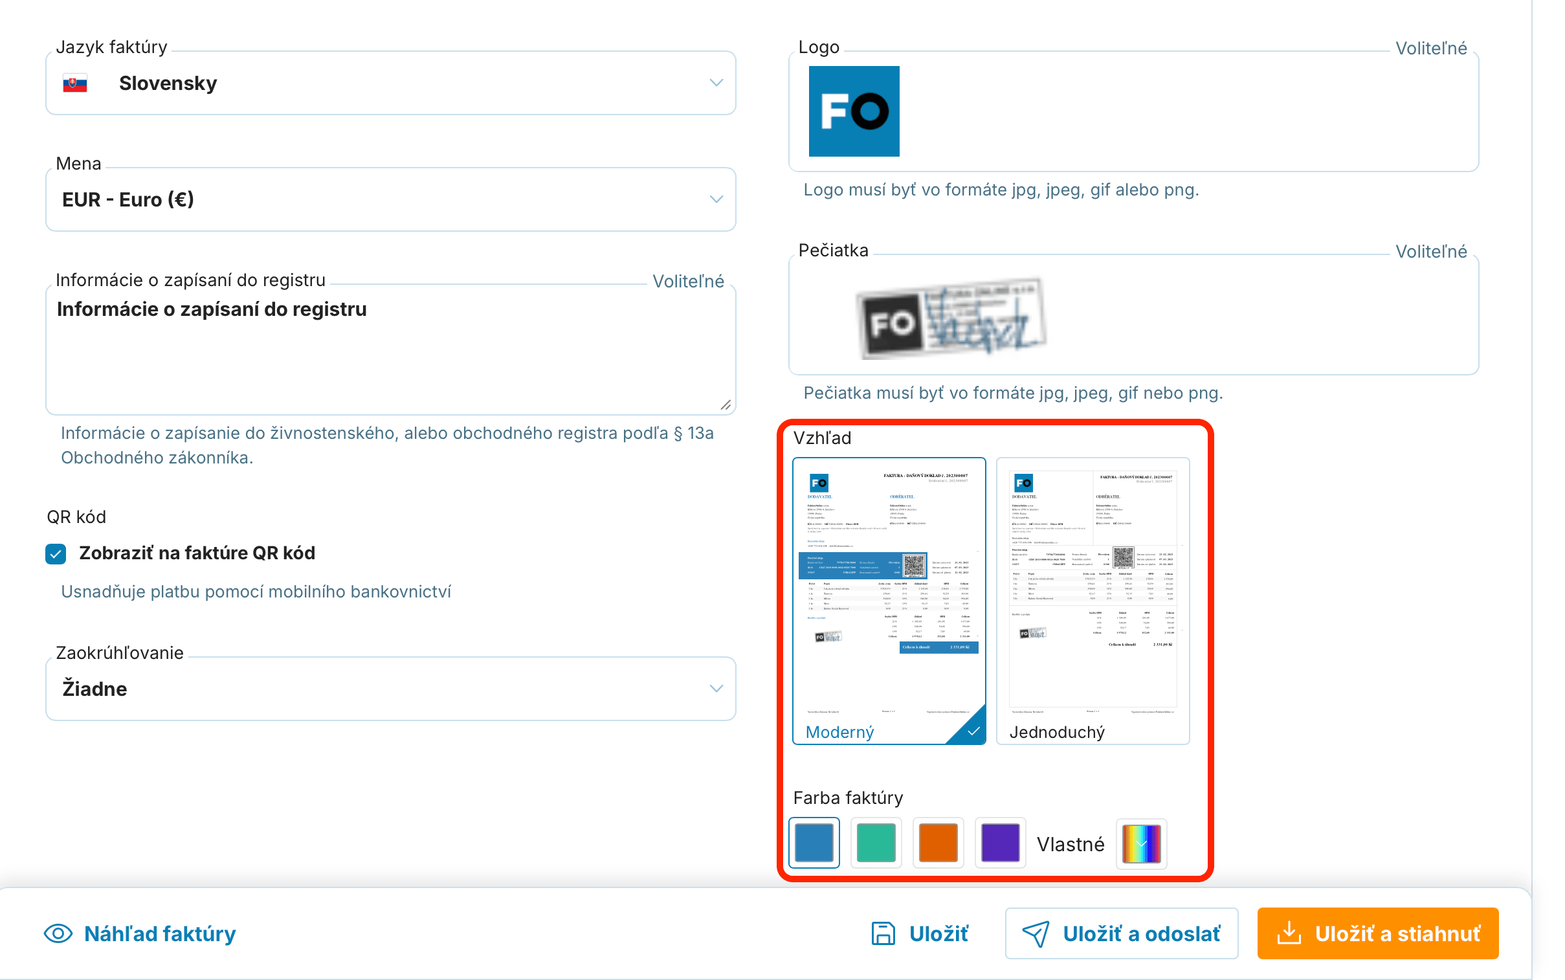Choose the green invoice color swatch
The width and height of the screenshot is (1565, 980).
click(876, 843)
